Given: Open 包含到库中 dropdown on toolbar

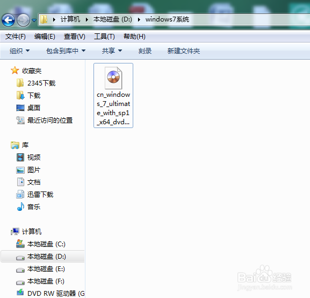Looking at the screenshot, I should [x=66, y=51].
